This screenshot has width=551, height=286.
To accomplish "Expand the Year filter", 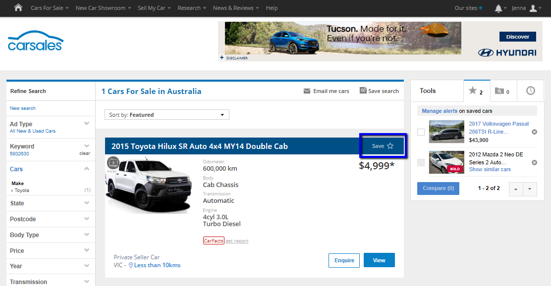I will pos(86,266).
